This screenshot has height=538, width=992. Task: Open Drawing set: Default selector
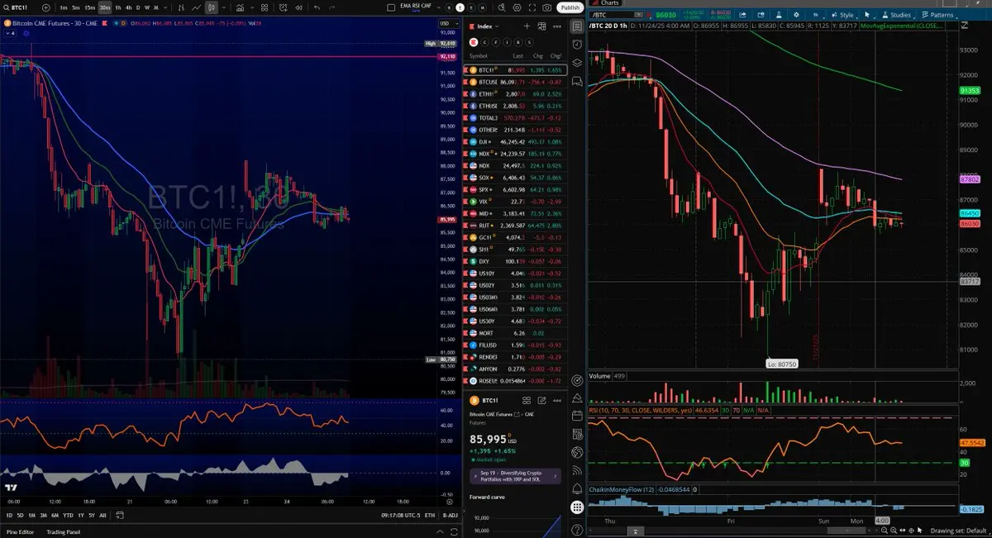click(x=960, y=531)
